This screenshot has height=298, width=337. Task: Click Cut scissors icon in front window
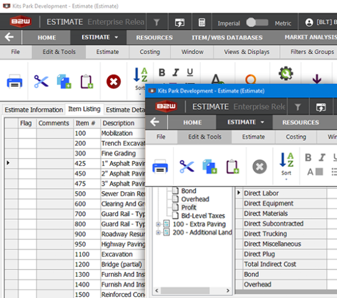[187, 166]
